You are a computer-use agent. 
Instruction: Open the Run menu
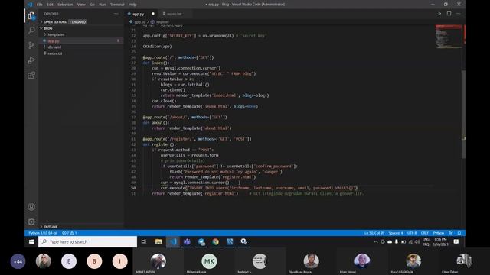pyautogui.click(x=102, y=5)
